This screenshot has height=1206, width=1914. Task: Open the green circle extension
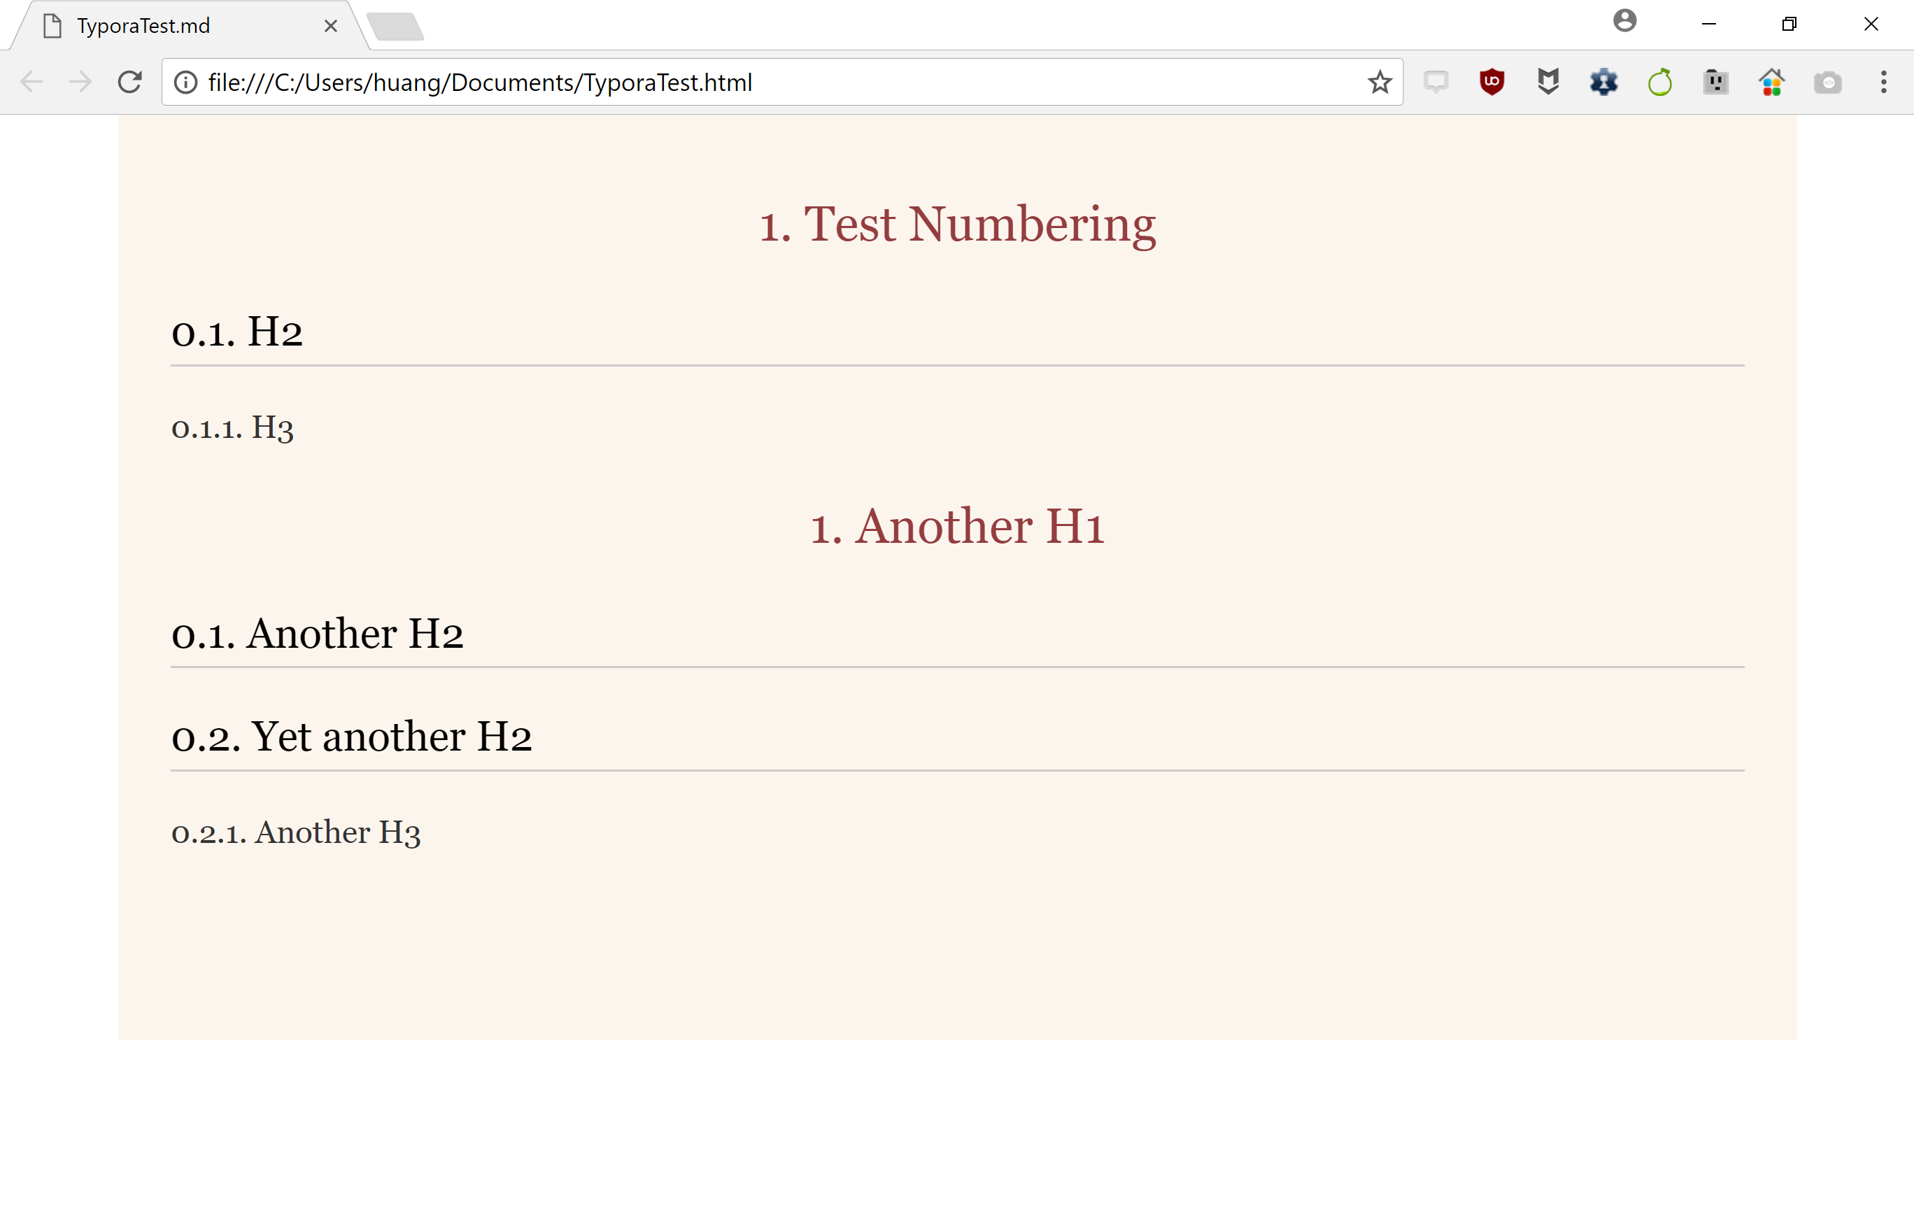(x=1661, y=82)
